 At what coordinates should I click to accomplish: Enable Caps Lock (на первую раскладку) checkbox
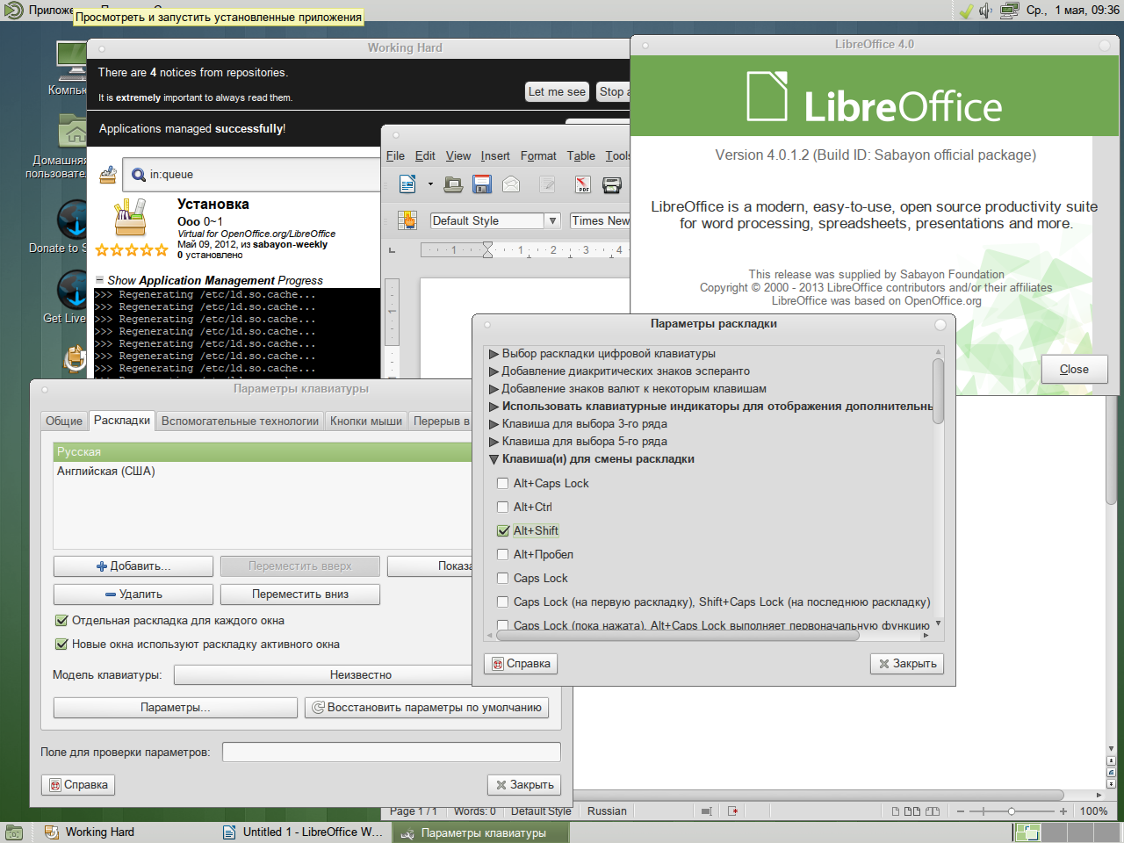click(x=503, y=602)
